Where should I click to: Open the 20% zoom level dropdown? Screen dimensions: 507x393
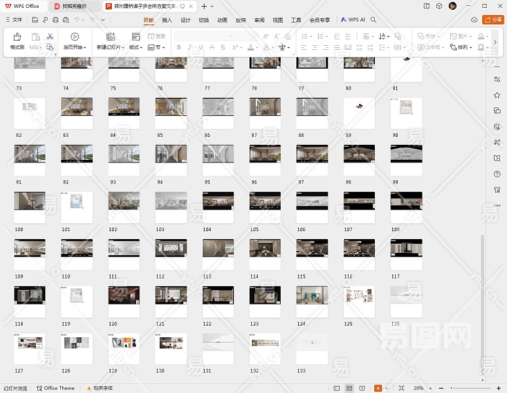419,388
